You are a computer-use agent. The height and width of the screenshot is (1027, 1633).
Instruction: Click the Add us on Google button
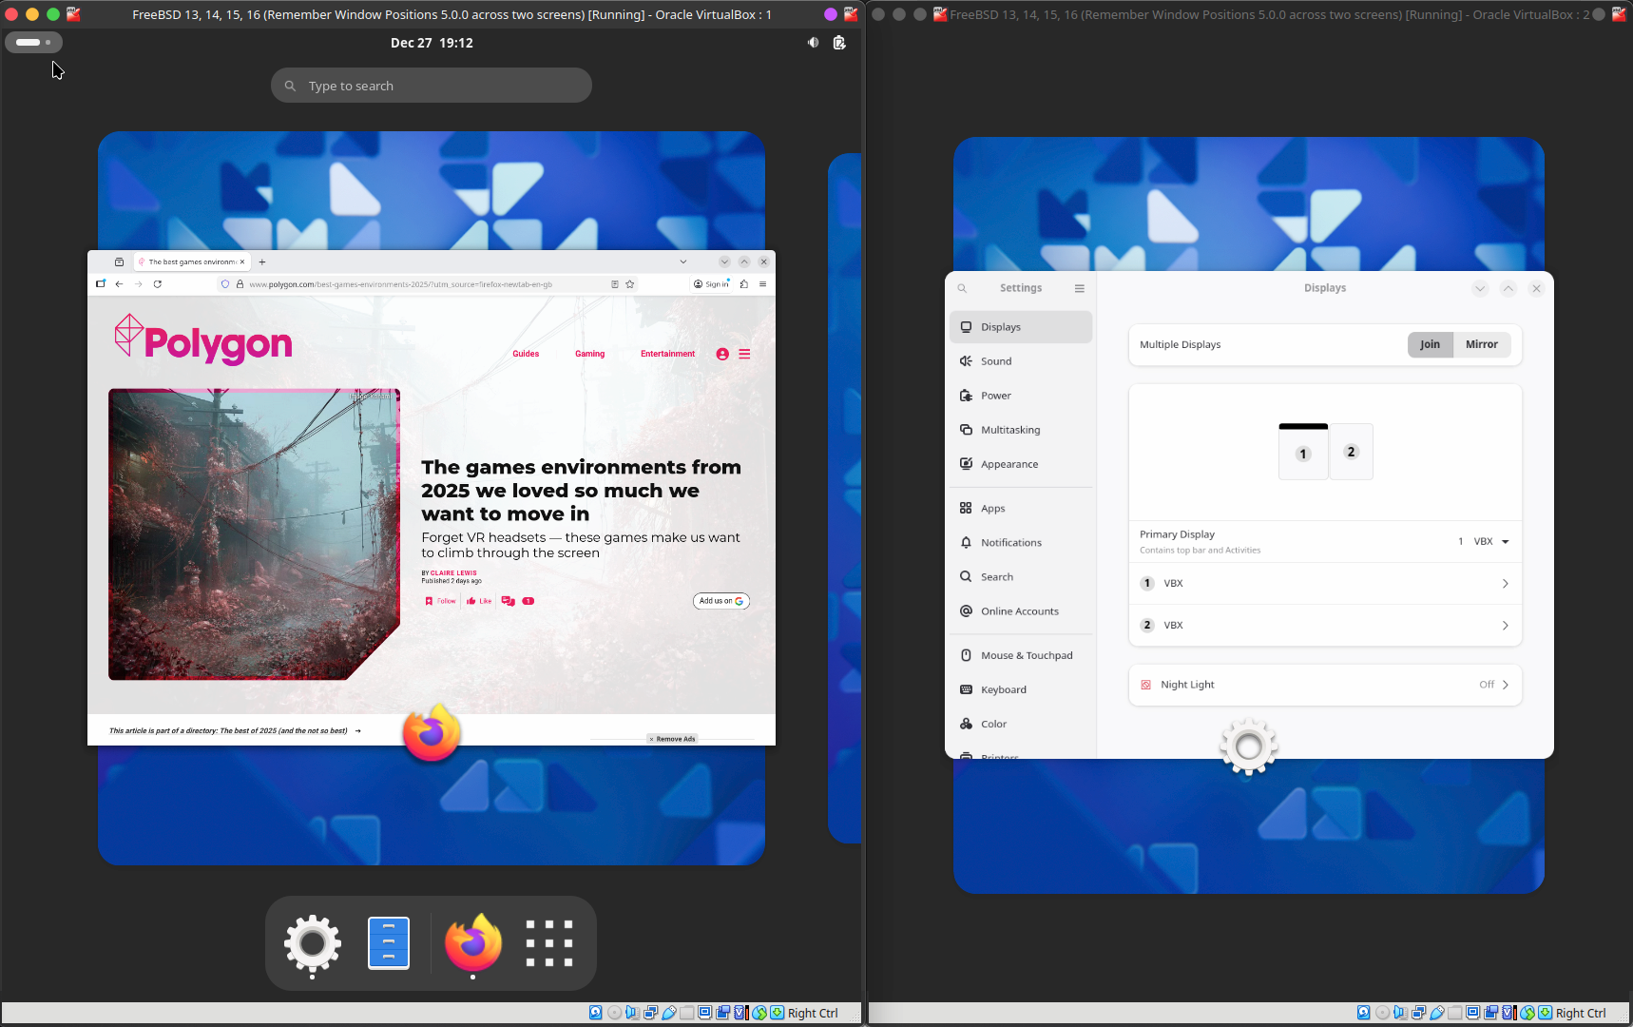coord(720,601)
